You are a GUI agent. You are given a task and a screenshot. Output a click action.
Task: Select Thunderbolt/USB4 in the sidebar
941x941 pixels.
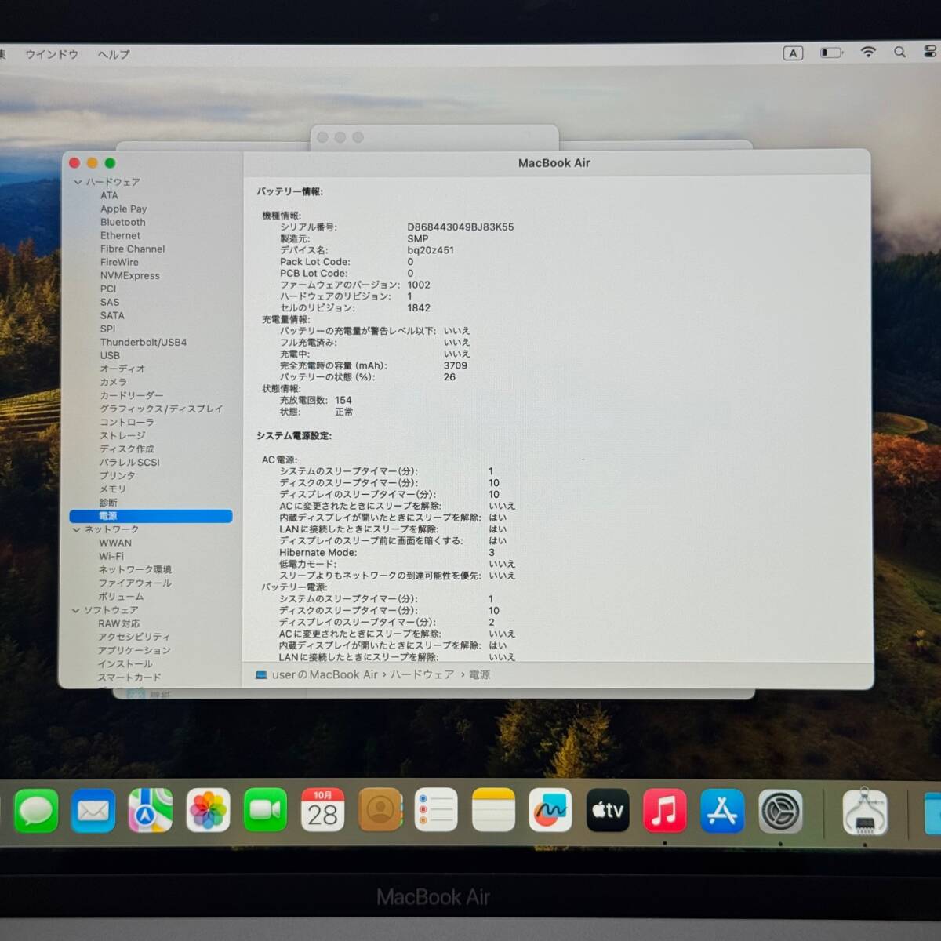point(144,342)
